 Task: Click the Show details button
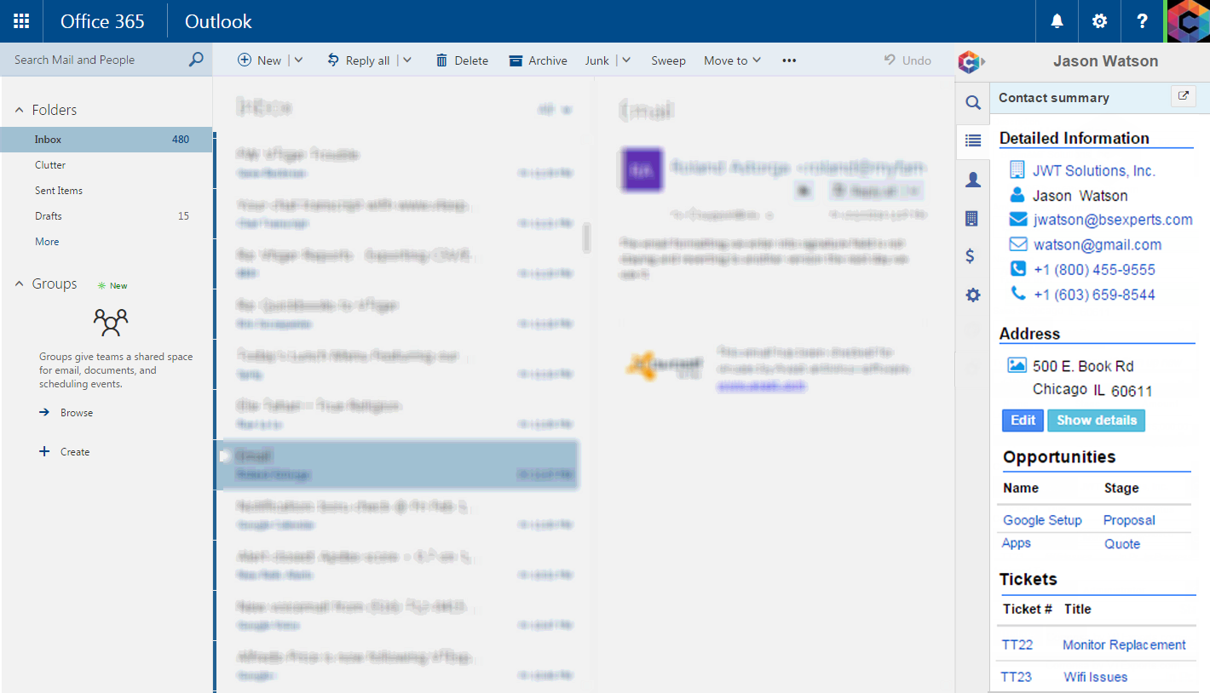coord(1096,421)
